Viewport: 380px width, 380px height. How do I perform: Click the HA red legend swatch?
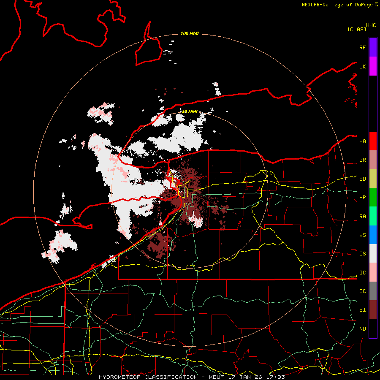[373, 141]
